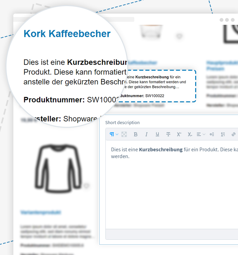Open the Kork Kaffeebecher product title

(67, 34)
